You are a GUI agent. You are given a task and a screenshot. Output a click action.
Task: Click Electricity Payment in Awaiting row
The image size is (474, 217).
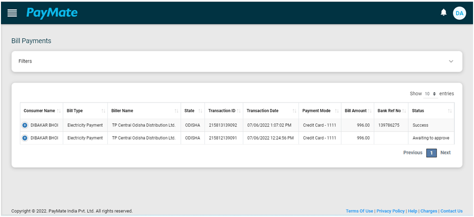[85, 138]
